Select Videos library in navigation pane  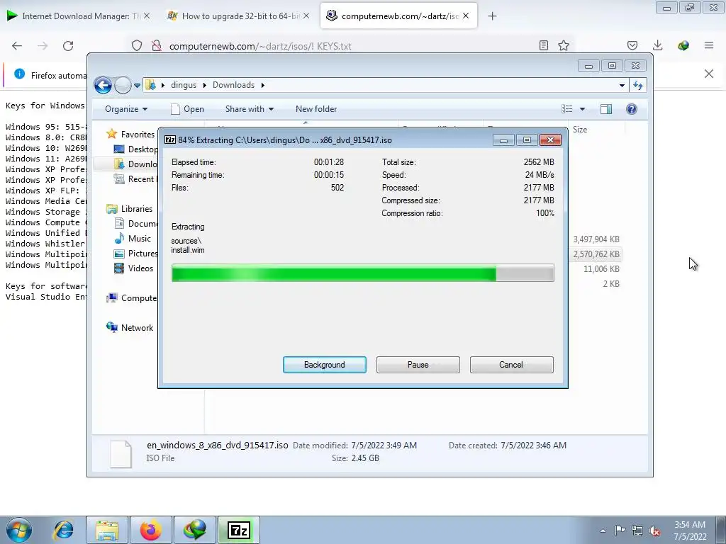pos(134,268)
